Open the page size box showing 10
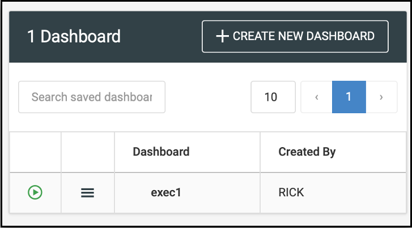 pyautogui.click(x=273, y=97)
